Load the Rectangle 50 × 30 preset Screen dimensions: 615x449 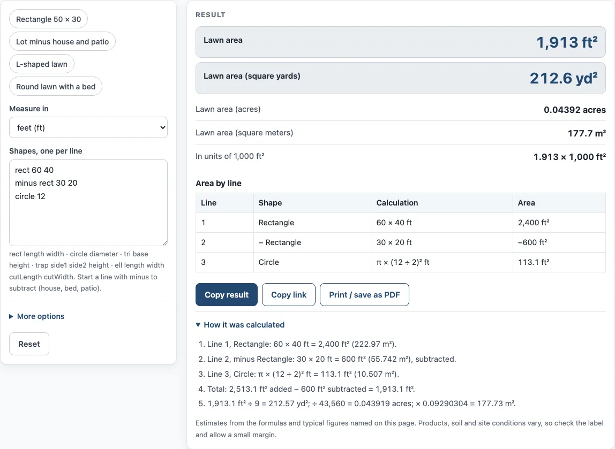(x=48, y=19)
